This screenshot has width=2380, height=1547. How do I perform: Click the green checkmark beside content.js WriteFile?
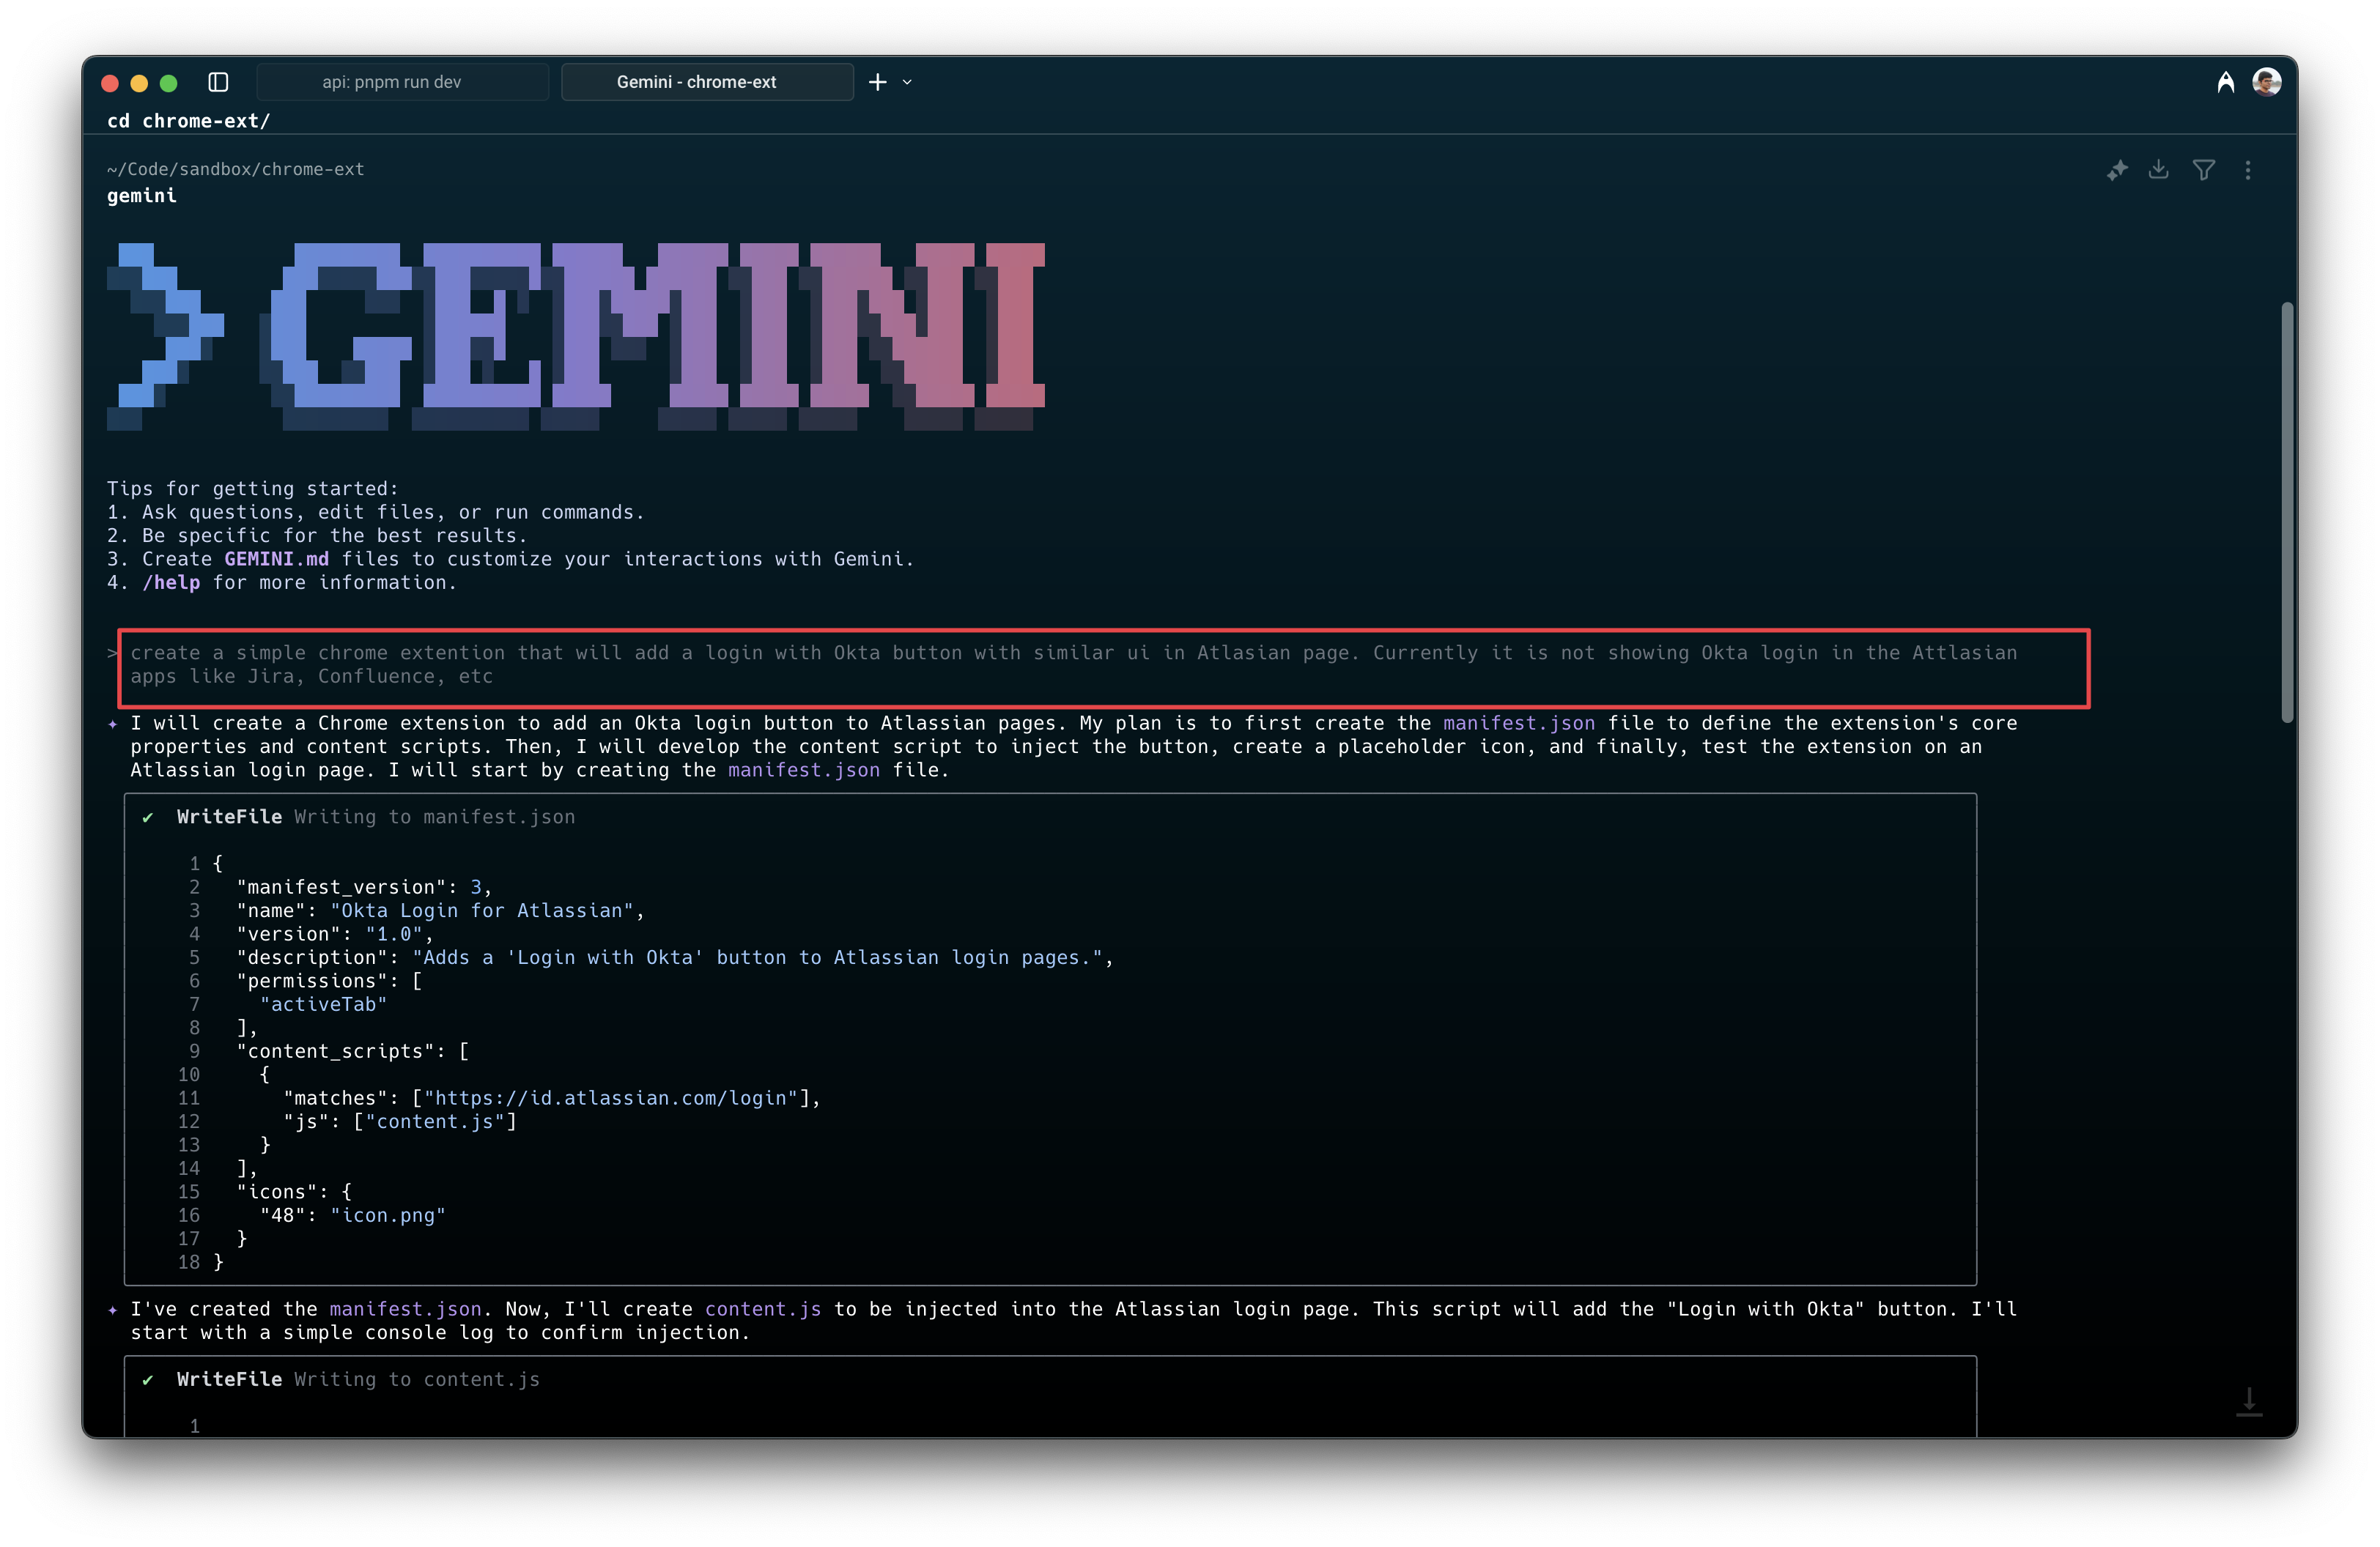148,1379
